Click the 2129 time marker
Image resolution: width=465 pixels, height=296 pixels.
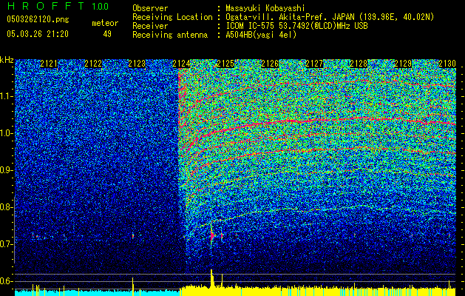tap(403, 64)
